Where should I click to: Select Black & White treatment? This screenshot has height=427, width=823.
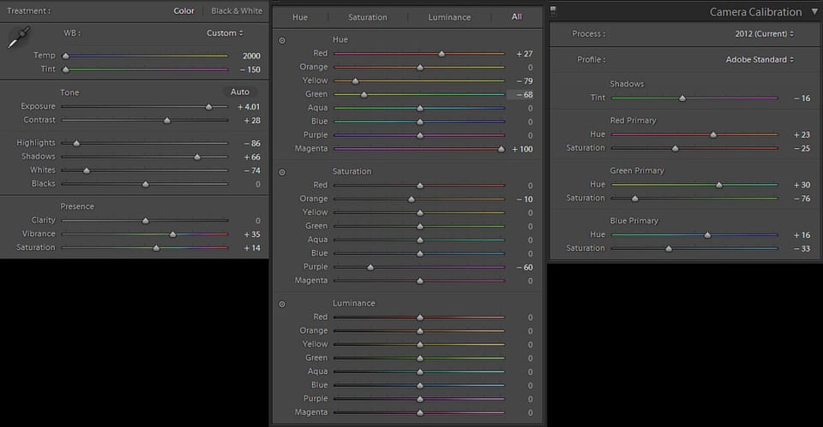pos(237,11)
